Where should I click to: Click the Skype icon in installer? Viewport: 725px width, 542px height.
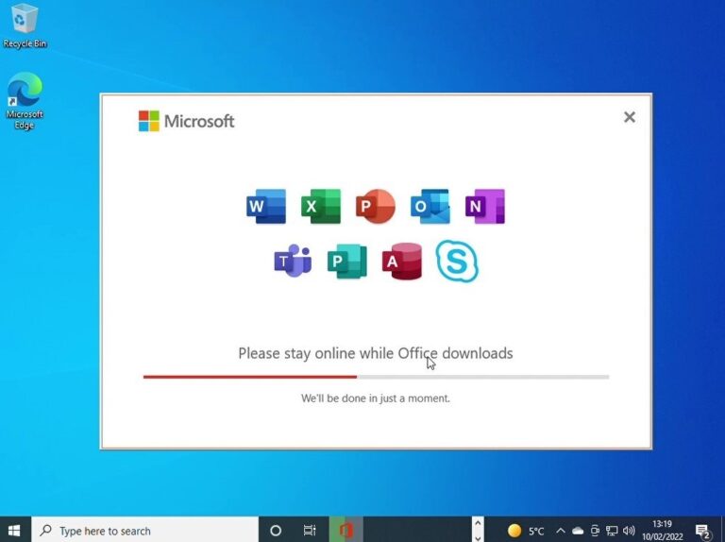[457, 262]
